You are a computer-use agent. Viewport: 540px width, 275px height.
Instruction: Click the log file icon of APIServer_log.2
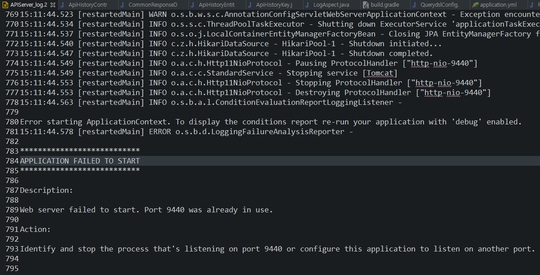tap(5, 4)
